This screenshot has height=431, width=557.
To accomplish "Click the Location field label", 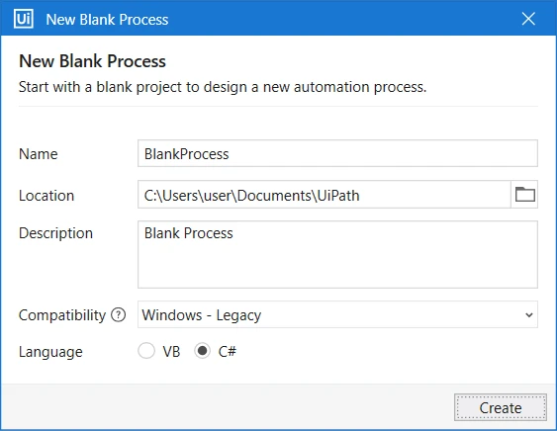I will 46,196.
